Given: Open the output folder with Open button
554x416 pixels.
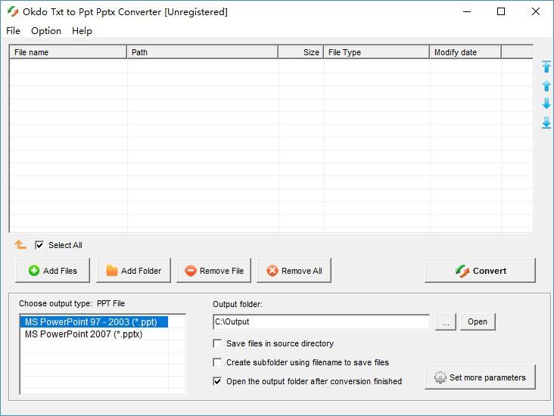Looking at the screenshot, I should 478,321.
